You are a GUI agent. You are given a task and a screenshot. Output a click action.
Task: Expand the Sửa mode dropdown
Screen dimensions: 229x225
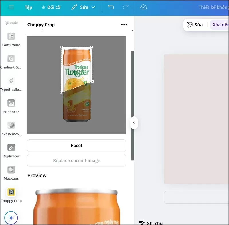click(83, 7)
